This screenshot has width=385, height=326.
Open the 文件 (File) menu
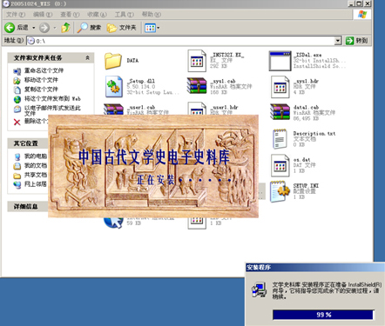pyautogui.click(x=16, y=14)
